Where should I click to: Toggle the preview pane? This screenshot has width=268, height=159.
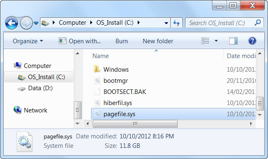[233, 41]
